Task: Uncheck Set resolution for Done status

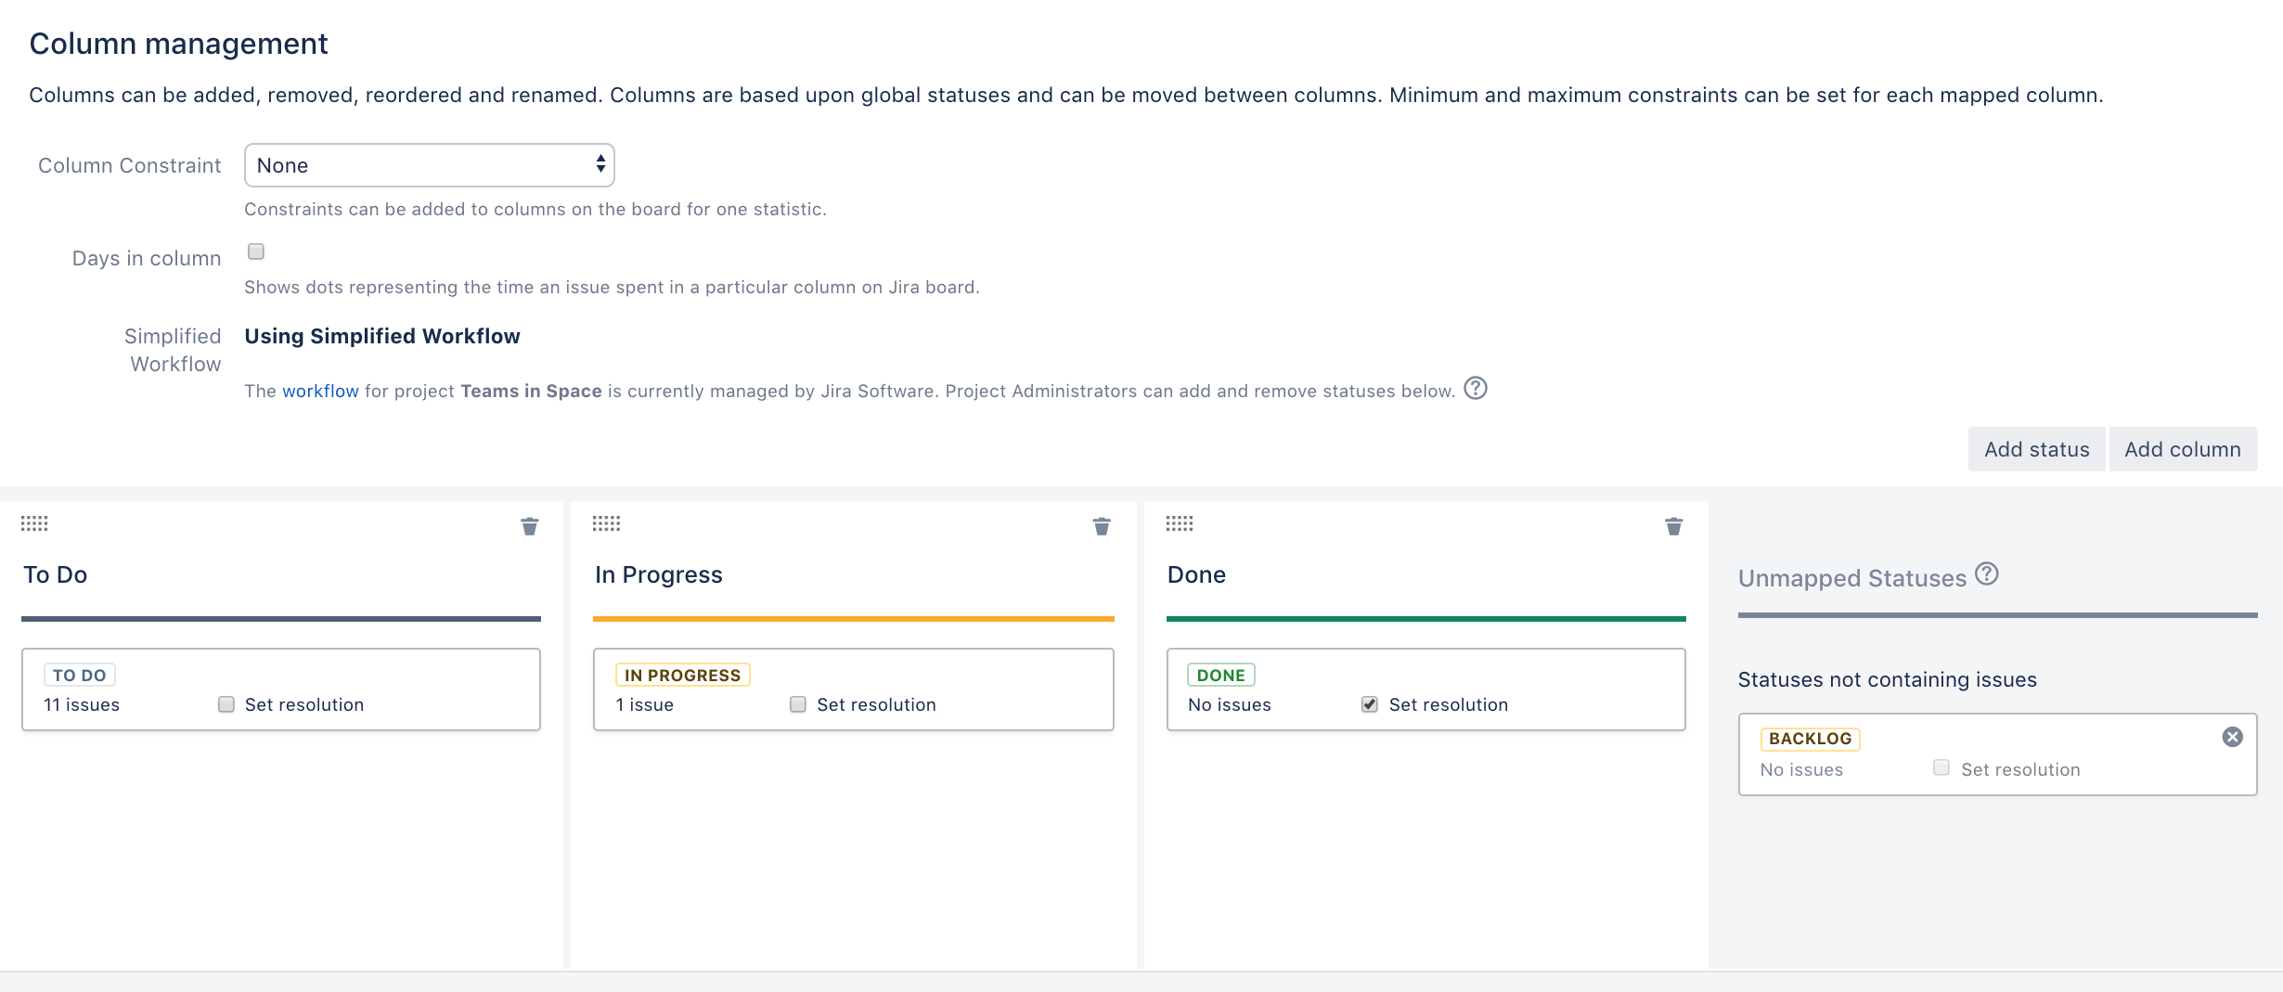Action: 1370,704
